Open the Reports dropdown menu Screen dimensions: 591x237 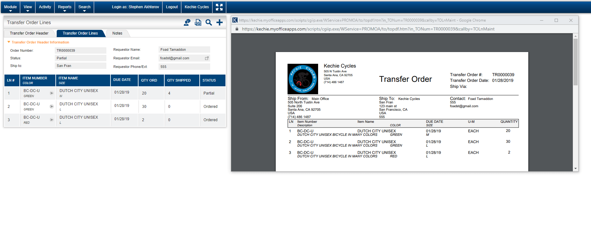tap(65, 7)
